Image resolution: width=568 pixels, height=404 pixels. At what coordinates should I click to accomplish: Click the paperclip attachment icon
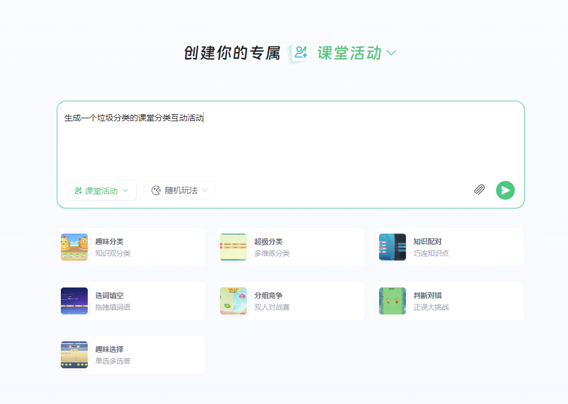point(479,190)
